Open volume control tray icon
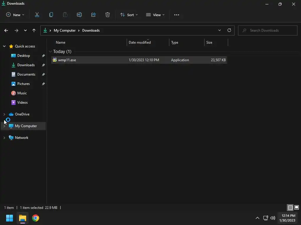The image size is (301, 225). click(x=272, y=218)
